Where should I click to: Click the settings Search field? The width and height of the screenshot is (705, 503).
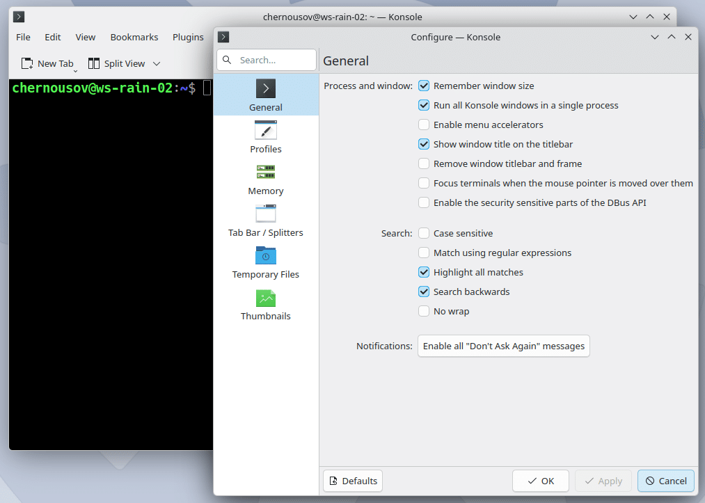click(x=267, y=60)
